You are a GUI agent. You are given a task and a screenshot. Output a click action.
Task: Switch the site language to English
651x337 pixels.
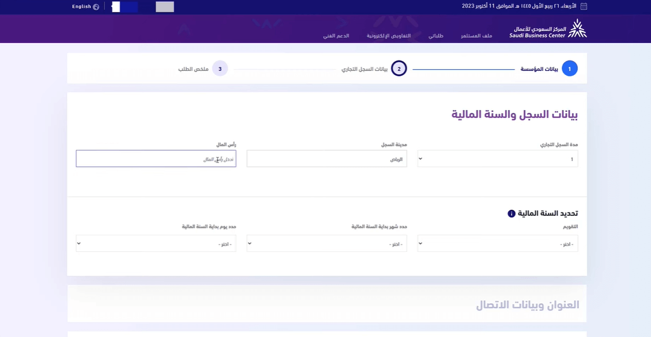coord(82,7)
